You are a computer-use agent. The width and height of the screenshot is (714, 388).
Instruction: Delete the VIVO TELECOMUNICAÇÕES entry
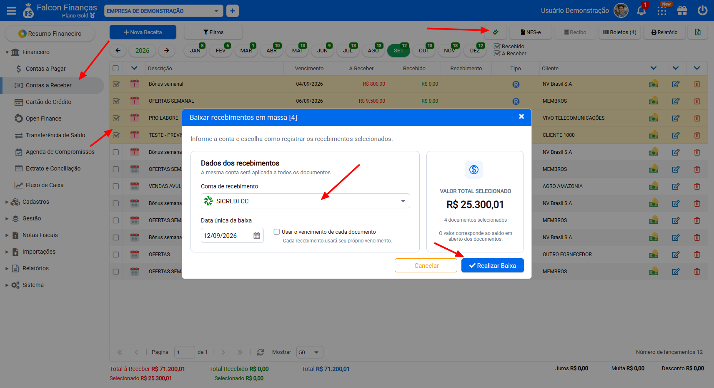697,118
